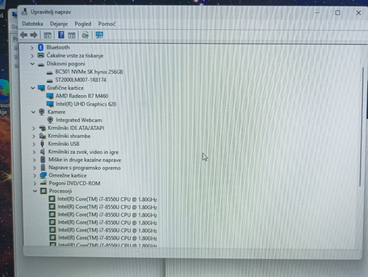The image size is (368, 277).
Task: Click the Bluetooth category icon
Action: click(41, 47)
